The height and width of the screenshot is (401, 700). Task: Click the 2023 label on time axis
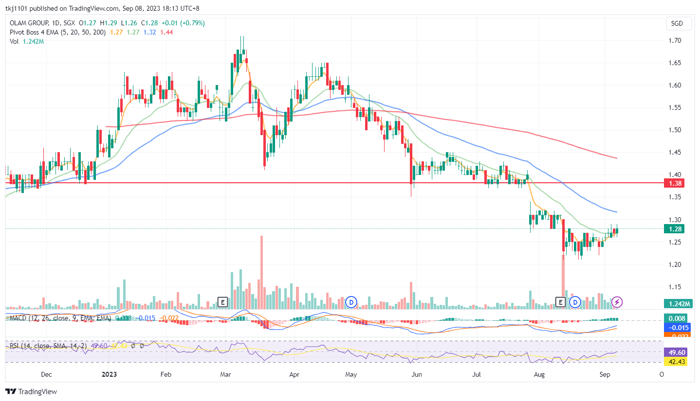pyautogui.click(x=109, y=375)
